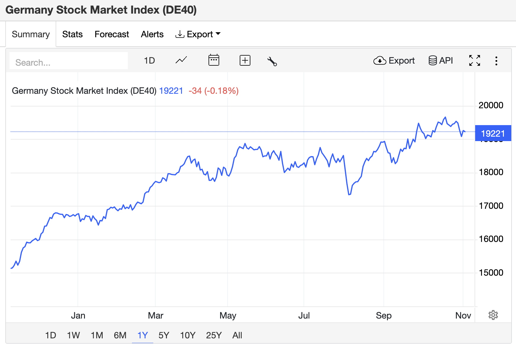Open the wrench chart tools icon
This screenshot has width=516, height=349.
[x=272, y=61]
